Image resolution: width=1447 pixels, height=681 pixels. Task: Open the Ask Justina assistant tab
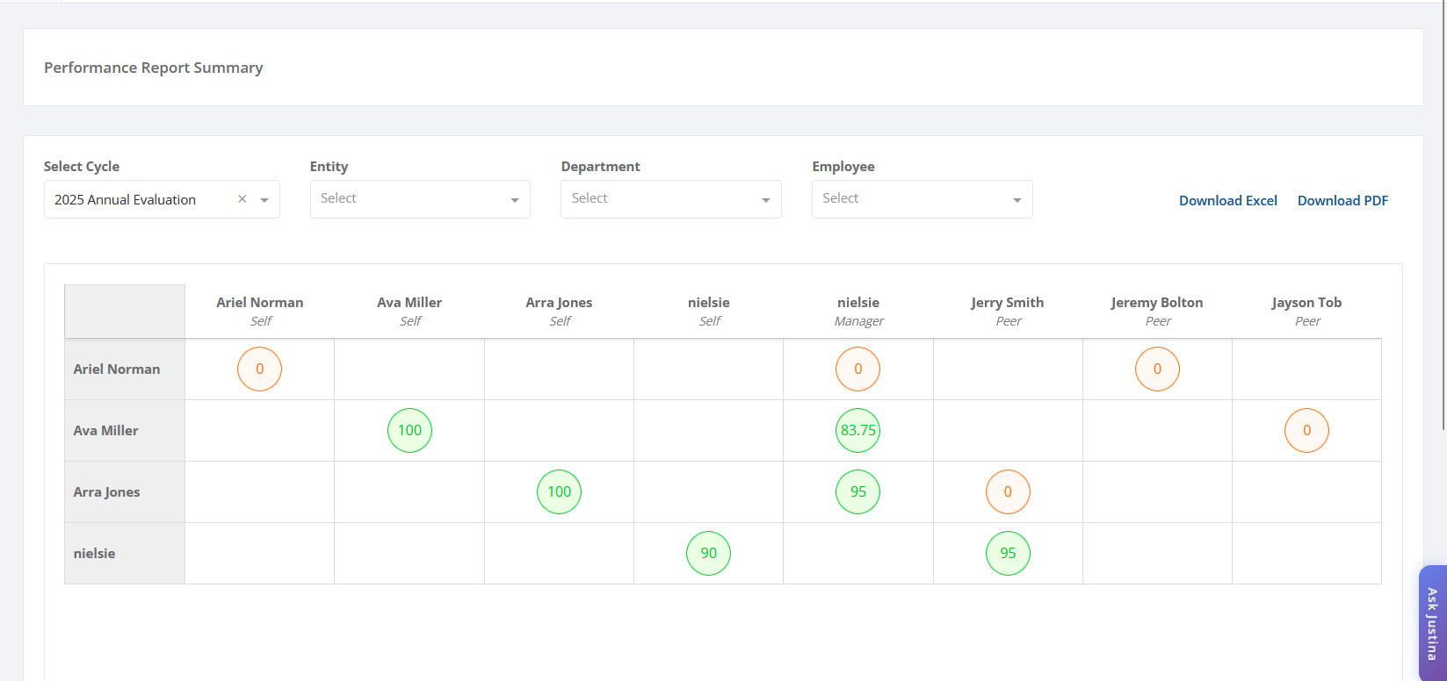1432,623
